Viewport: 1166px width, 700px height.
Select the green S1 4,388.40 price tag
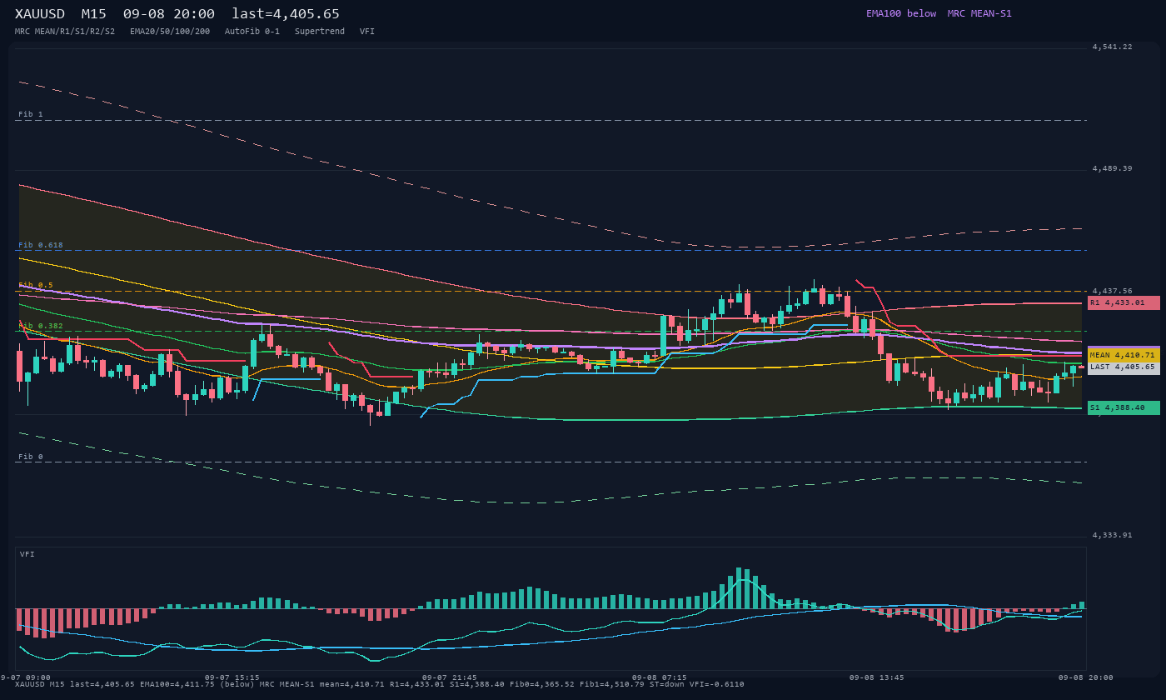pos(1124,407)
